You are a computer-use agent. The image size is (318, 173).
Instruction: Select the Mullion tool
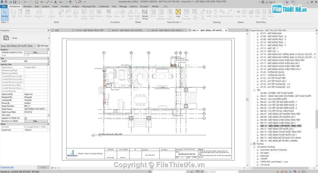pos(99,14)
